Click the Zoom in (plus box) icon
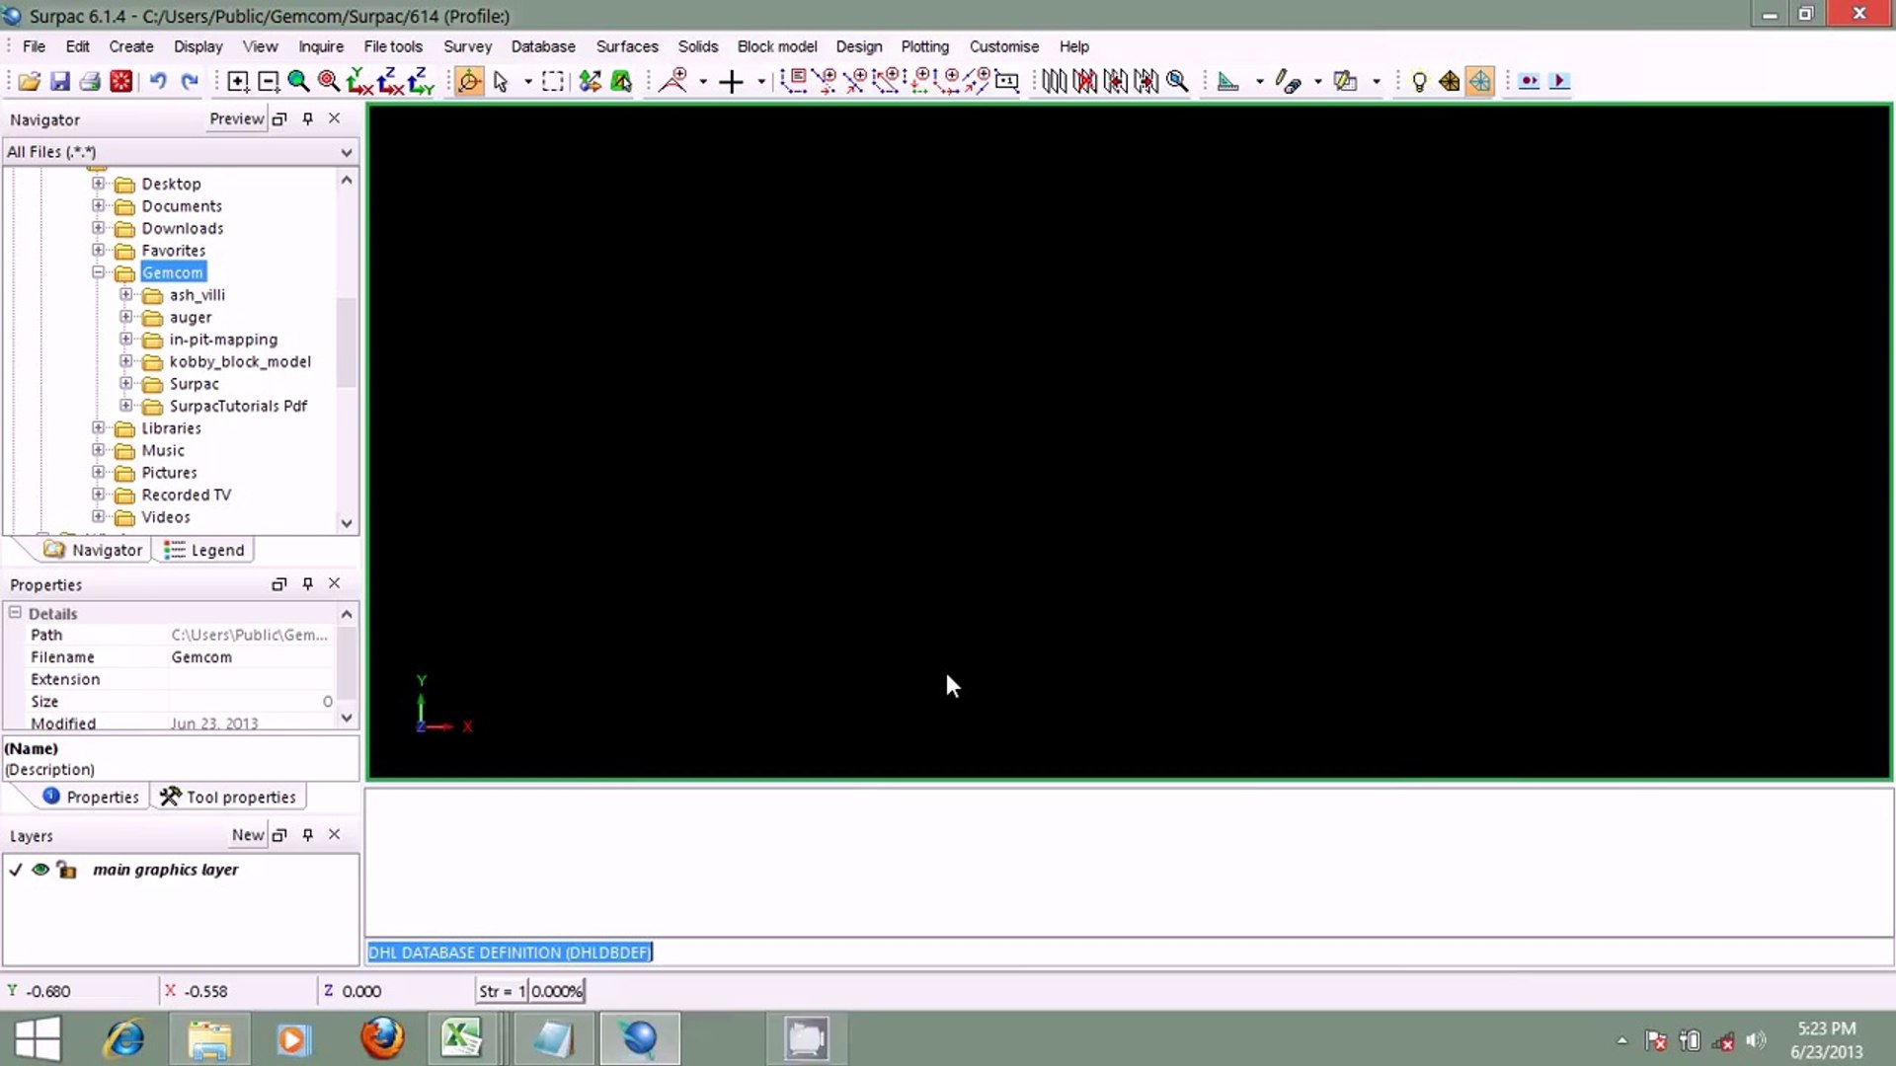 (238, 82)
